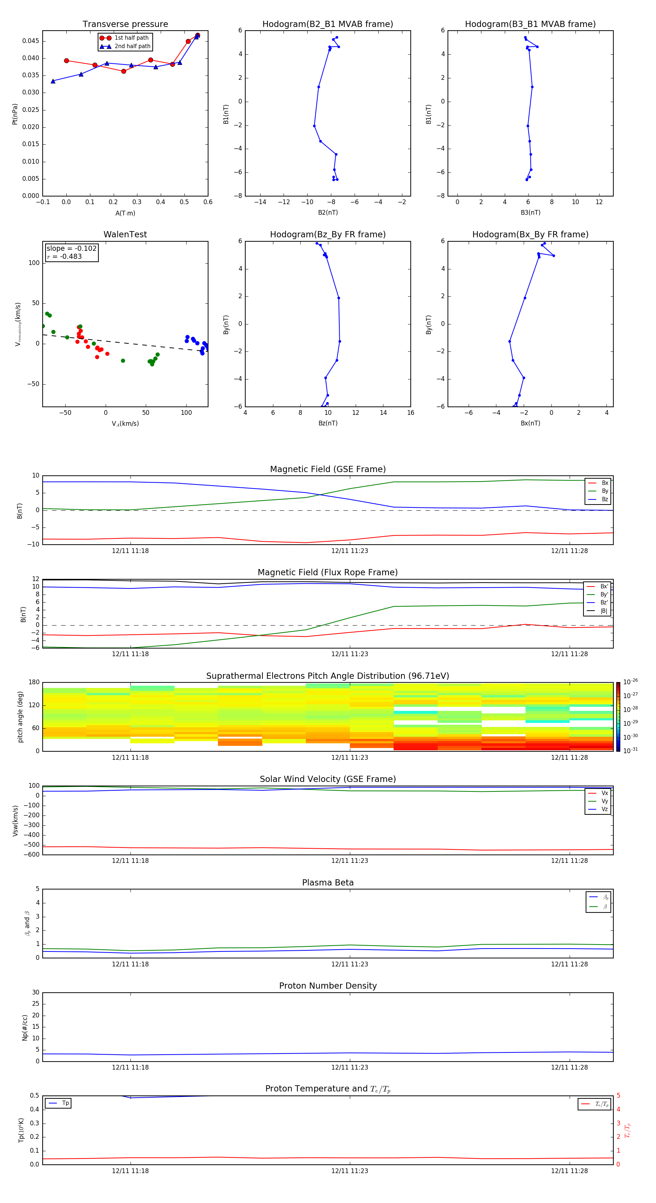Viewport: 656px width, 1203px height.
Task: Click the "Magnetic Field (Flux Rope Frame)" title
Action: pos(328,573)
